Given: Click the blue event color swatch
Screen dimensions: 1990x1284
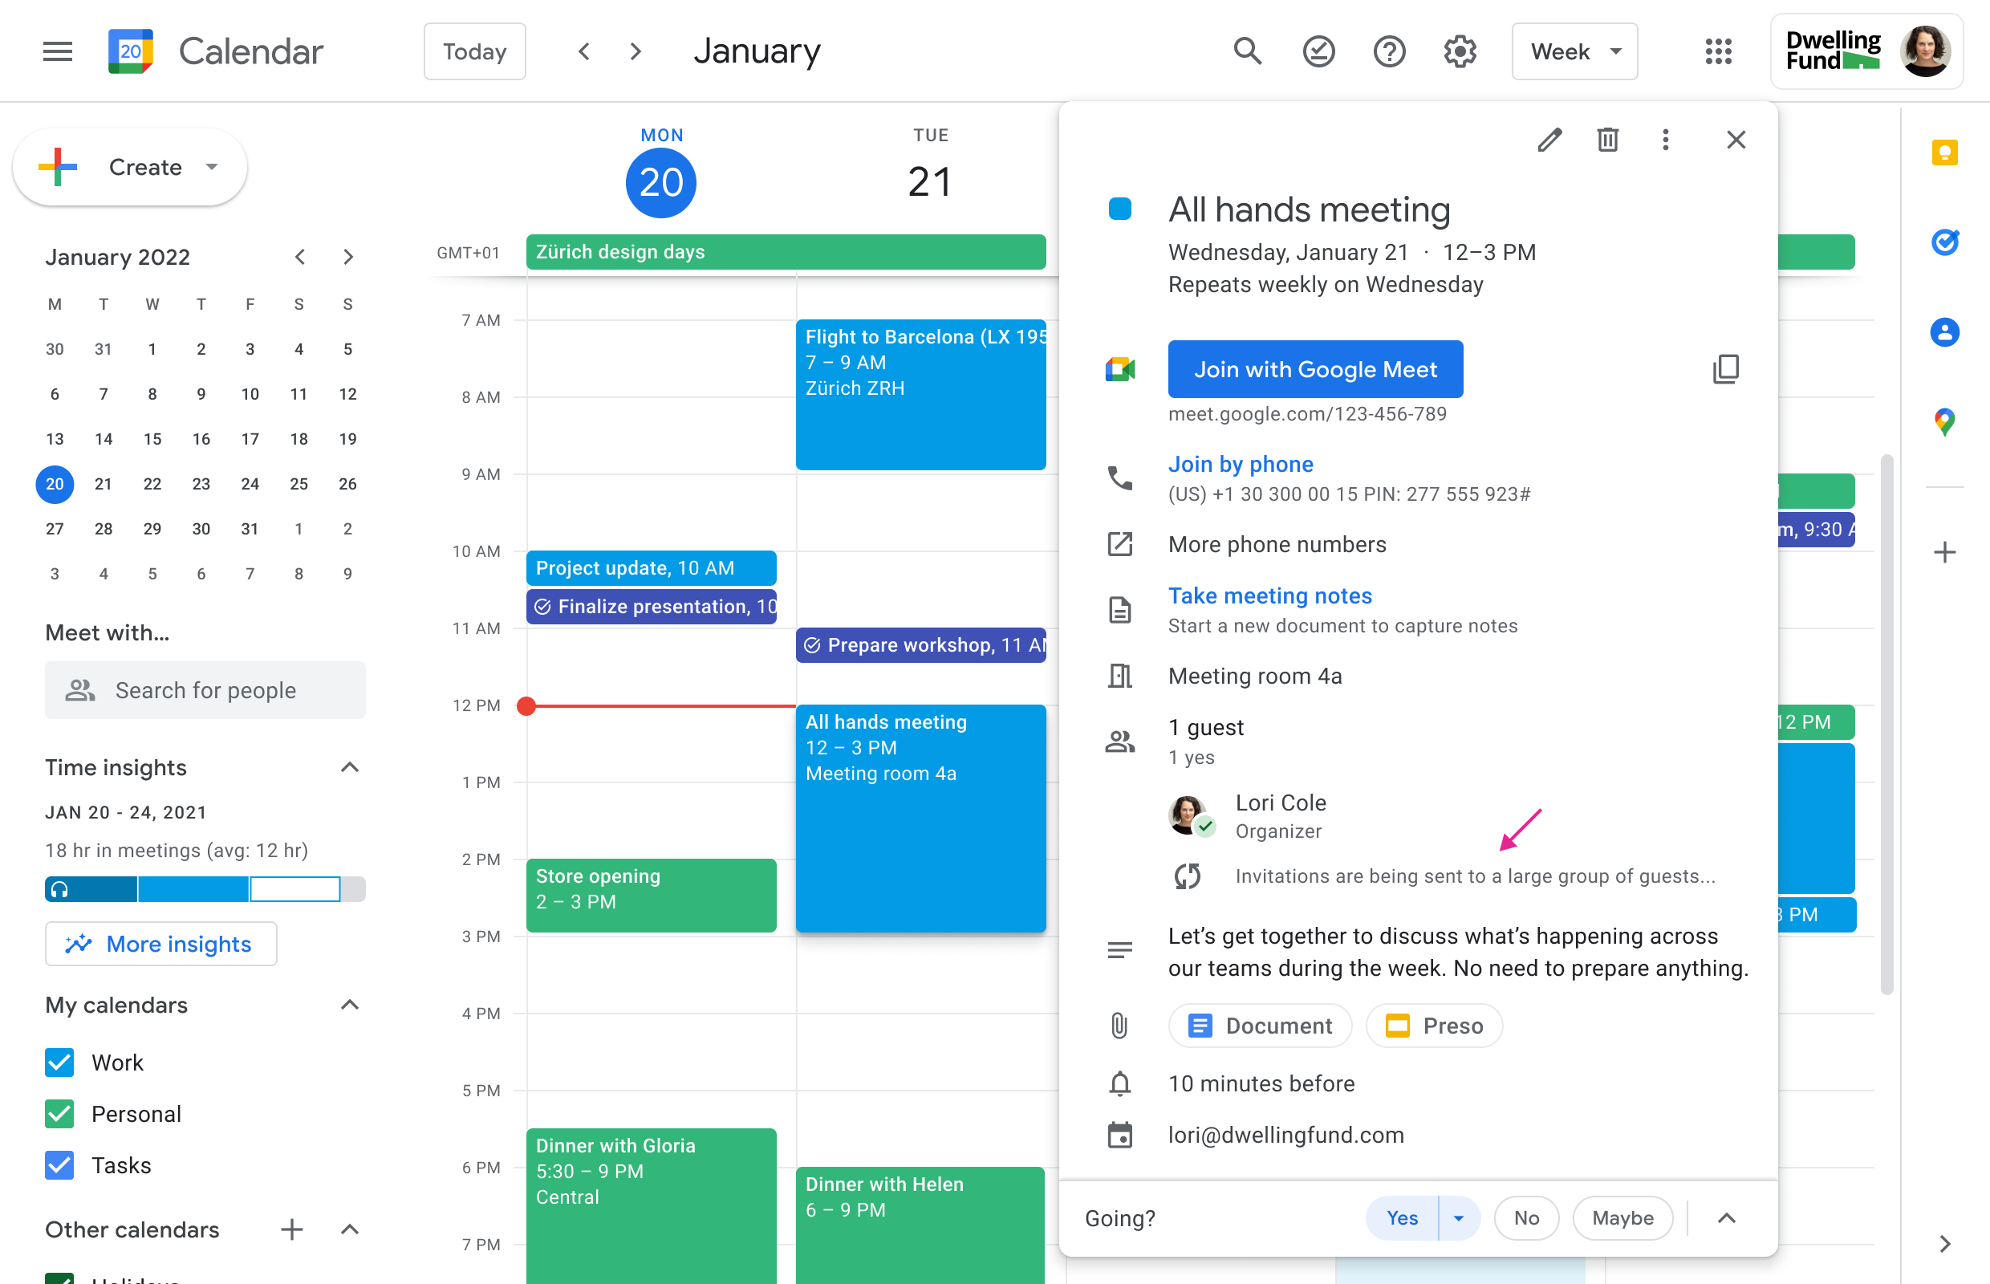Looking at the screenshot, I should (1119, 209).
